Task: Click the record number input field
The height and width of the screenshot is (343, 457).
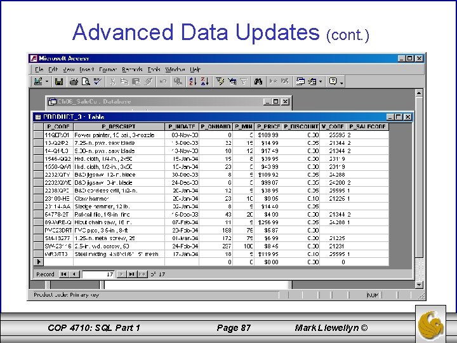Action: click(x=98, y=274)
